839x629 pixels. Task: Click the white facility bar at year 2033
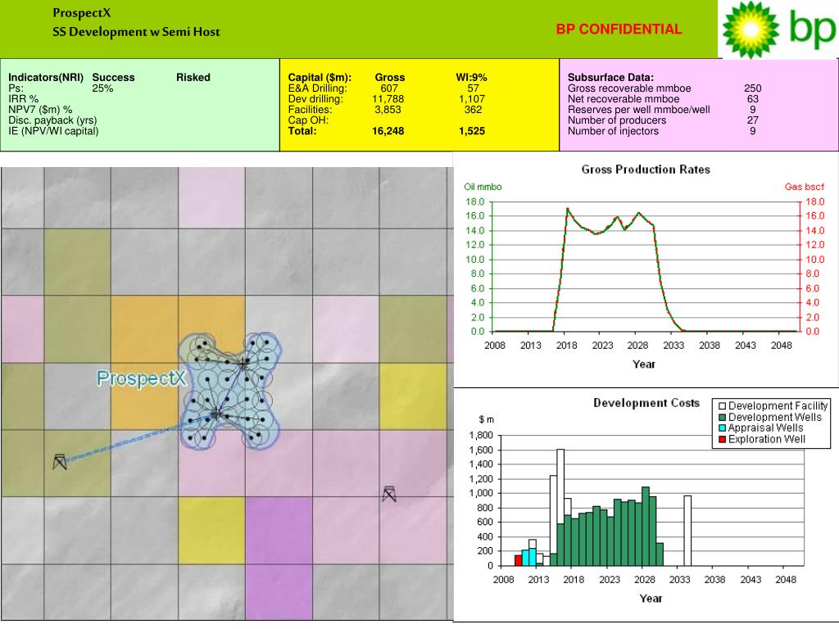[x=687, y=531]
